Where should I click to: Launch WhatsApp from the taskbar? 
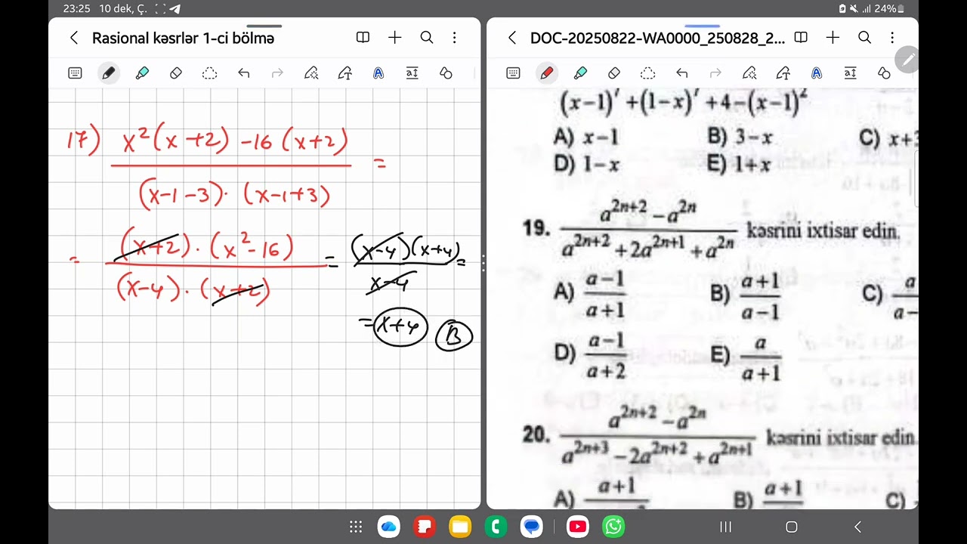(613, 527)
